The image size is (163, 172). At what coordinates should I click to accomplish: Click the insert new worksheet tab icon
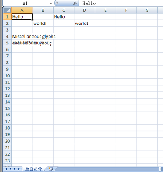[x=51, y=169]
